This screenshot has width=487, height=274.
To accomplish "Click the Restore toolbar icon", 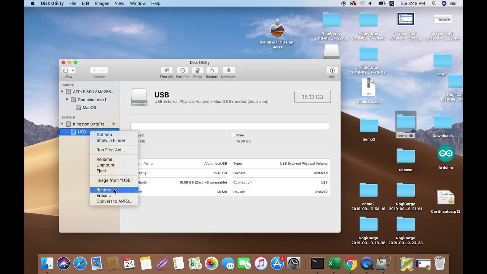I will pyautogui.click(x=212, y=70).
